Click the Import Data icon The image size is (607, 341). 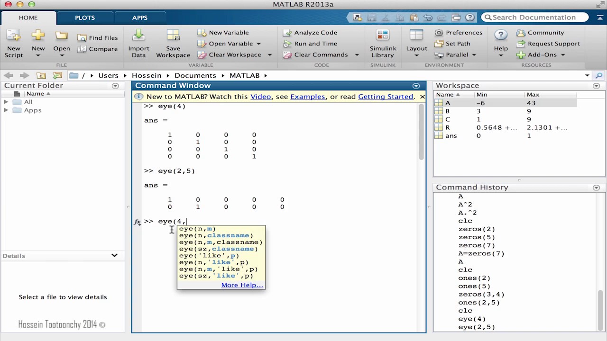(138, 35)
